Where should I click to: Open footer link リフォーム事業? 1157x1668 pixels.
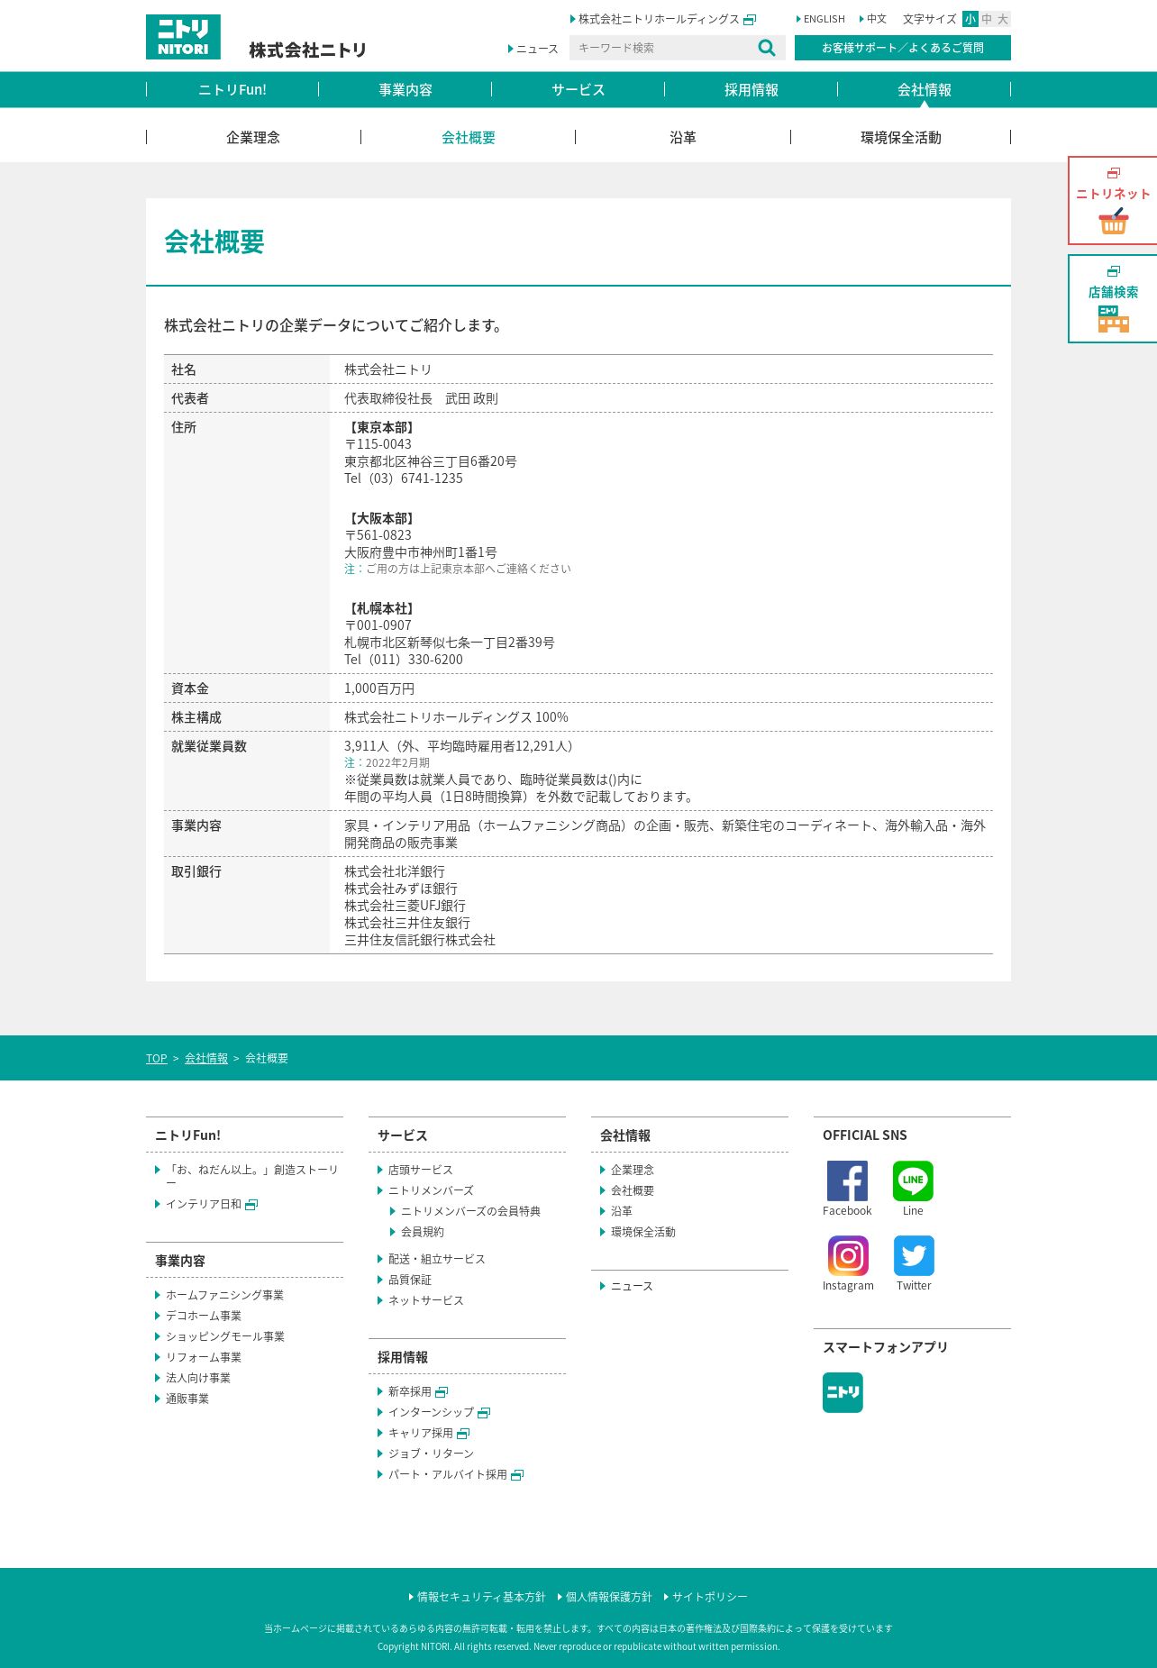204,1357
